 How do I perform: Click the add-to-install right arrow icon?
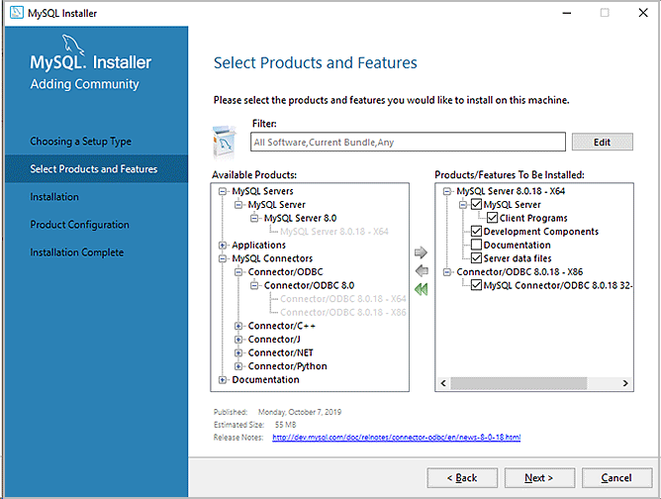point(421,252)
